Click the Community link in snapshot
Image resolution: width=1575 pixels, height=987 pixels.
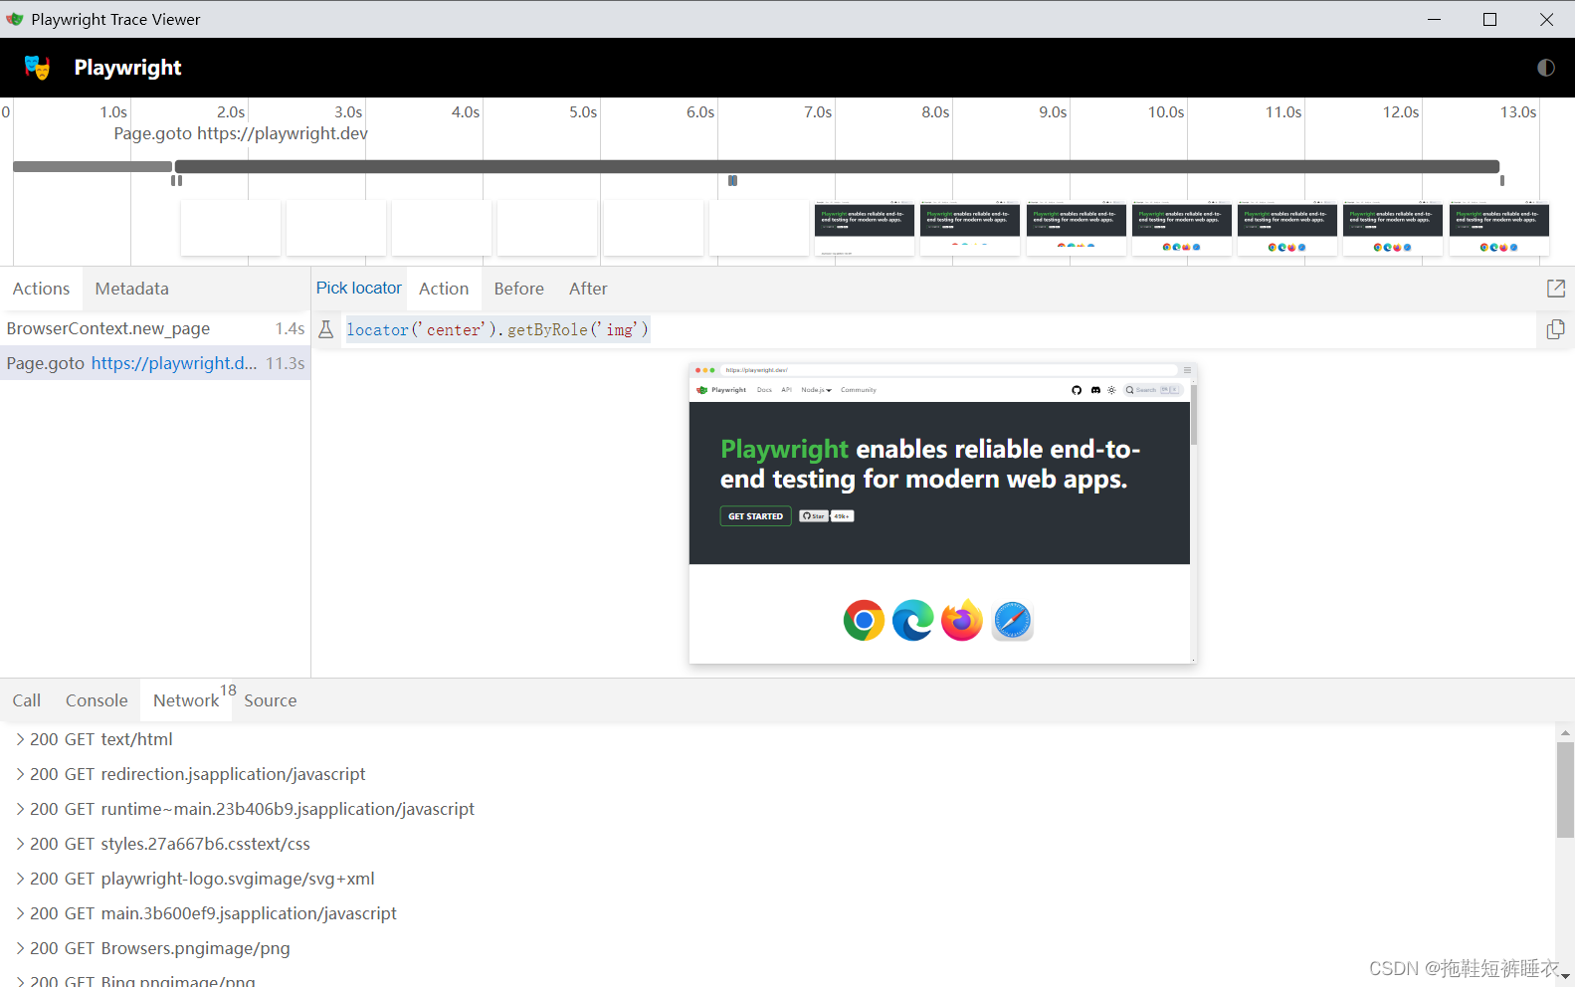[858, 390]
